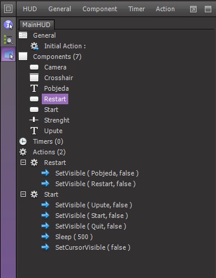This screenshot has width=216, height=278.
Task: Open the Timer menu
Action: tap(137, 9)
